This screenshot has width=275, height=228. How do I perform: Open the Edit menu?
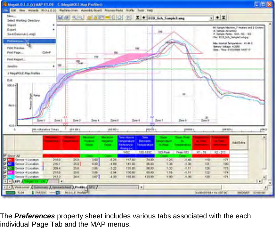[x=13, y=10]
